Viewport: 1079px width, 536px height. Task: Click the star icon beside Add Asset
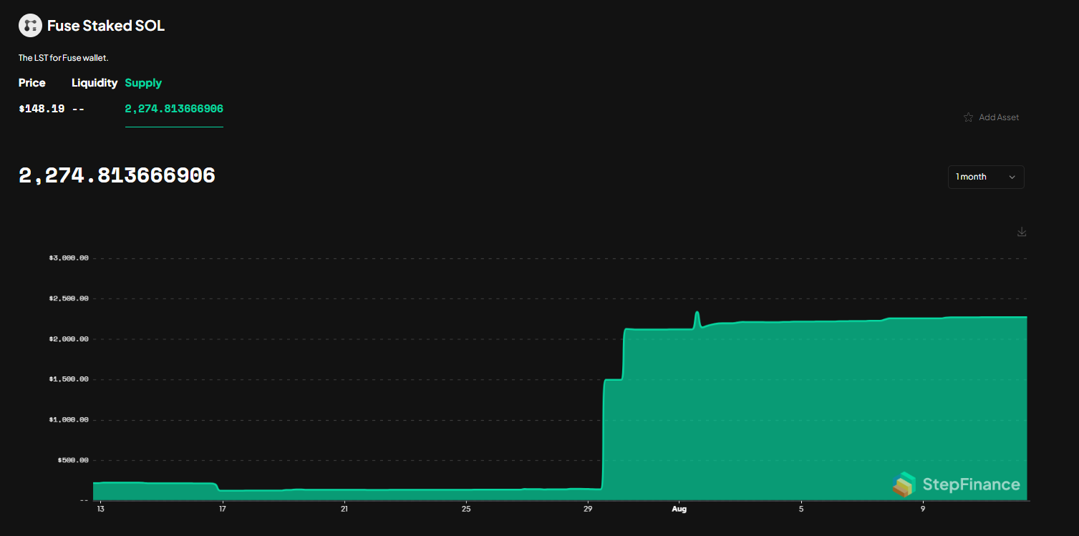(968, 117)
